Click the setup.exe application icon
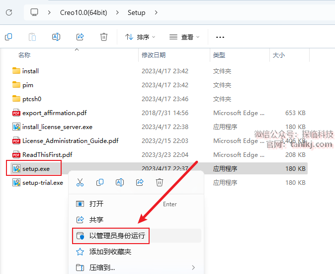Image resolution: width=335 pixels, height=274 pixels. [16, 168]
